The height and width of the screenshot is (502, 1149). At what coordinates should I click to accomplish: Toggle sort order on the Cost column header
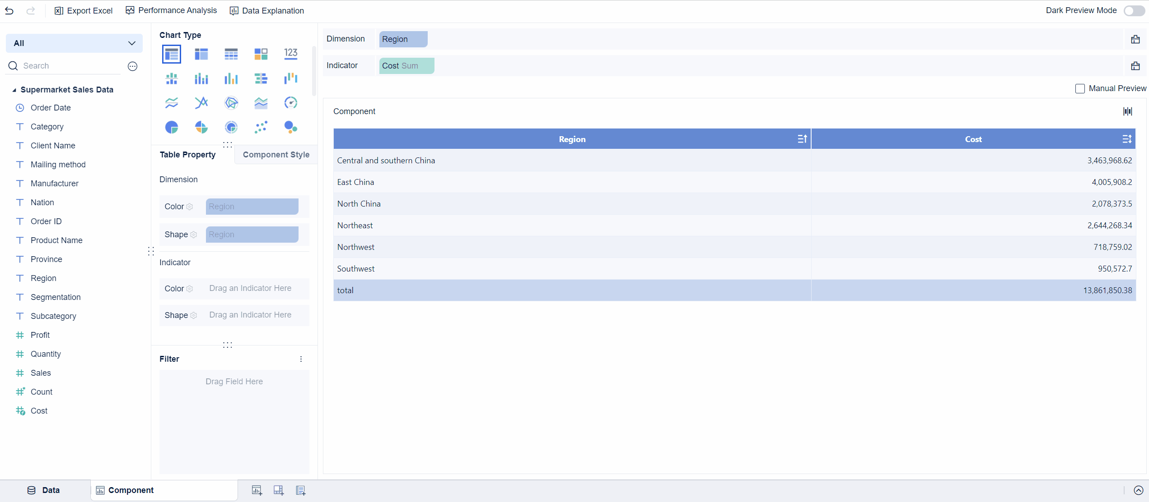coord(1127,139)
